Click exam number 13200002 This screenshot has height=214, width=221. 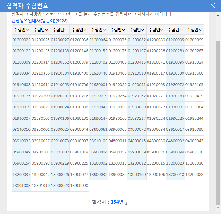[98, 163]
